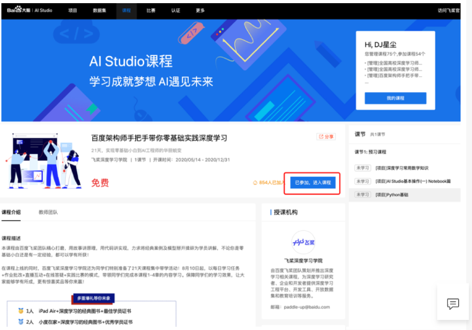Click the 1人 iPad Air prize row
Screen dimensions: 472x330
[x=75, y=311]
